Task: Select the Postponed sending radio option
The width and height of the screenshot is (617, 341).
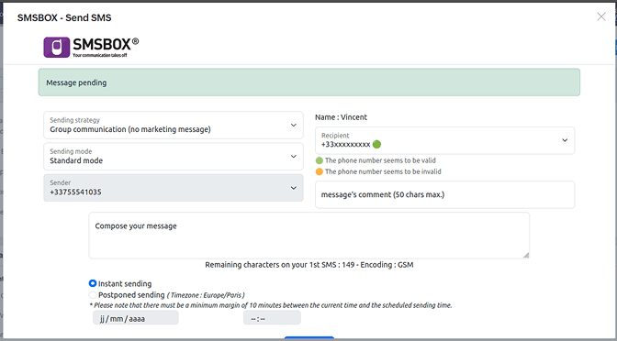Action: (93, 294)
